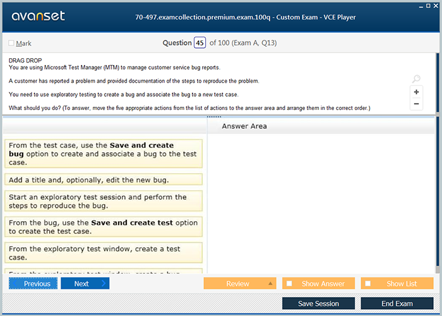Select 'From the exploratory test window, create a test case'
The height and width of the screenshot is (316, 442).
tap(104, 253)
